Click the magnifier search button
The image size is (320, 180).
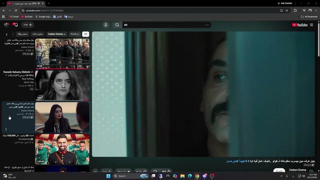[x=117, y=25]
